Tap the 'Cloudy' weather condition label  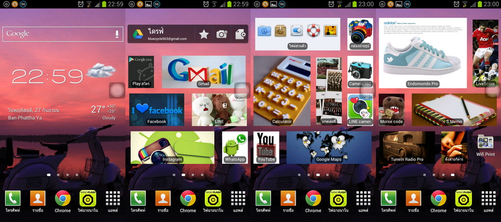point(109,118)
